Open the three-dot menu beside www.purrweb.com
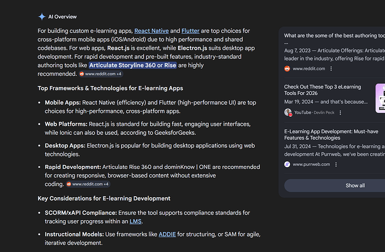 point(336,164)
